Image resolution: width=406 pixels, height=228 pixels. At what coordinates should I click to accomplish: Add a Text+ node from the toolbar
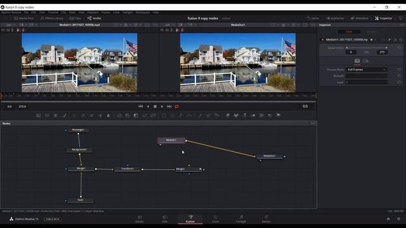tap(55, 115)
